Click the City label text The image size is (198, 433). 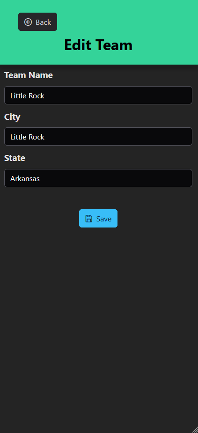point(12,117)
